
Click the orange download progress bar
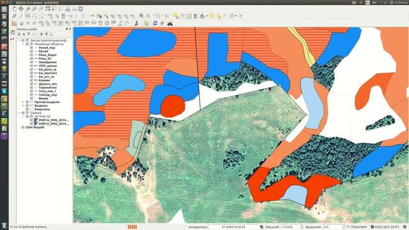(x=132, y=227)
